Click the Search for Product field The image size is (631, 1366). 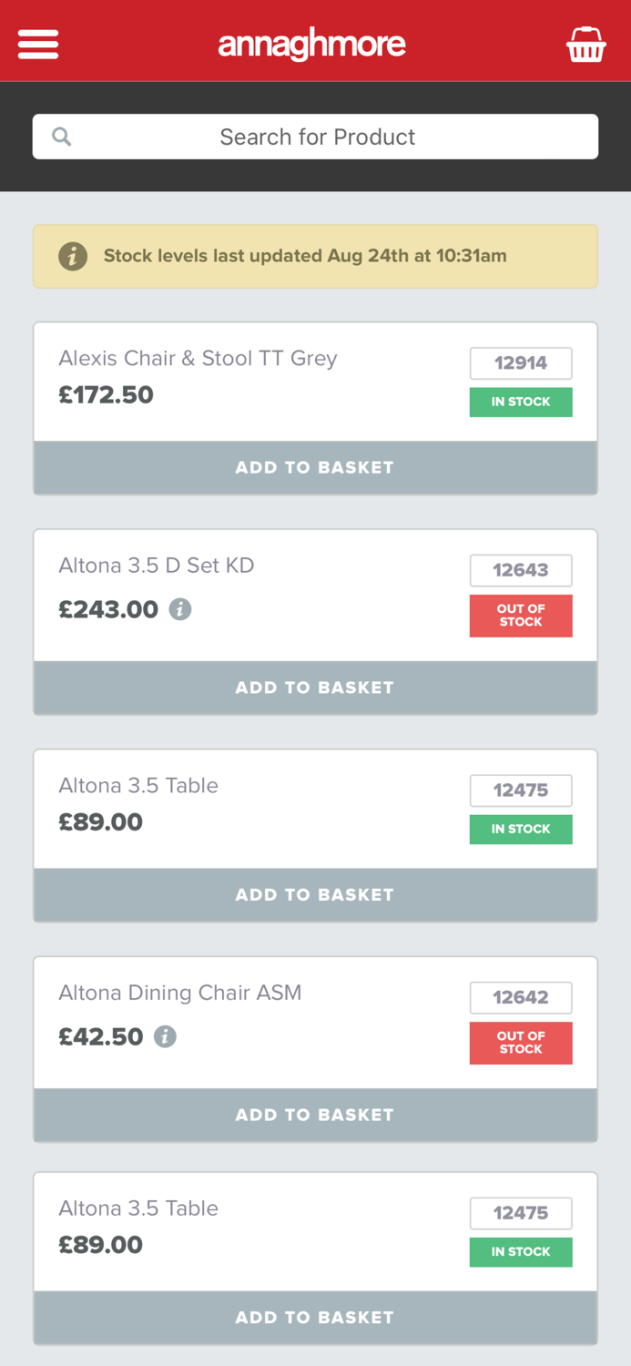tap(315, 136)
